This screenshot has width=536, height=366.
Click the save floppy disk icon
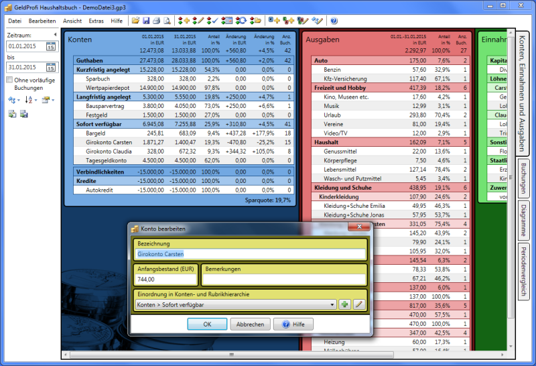(x=146, y=21)
